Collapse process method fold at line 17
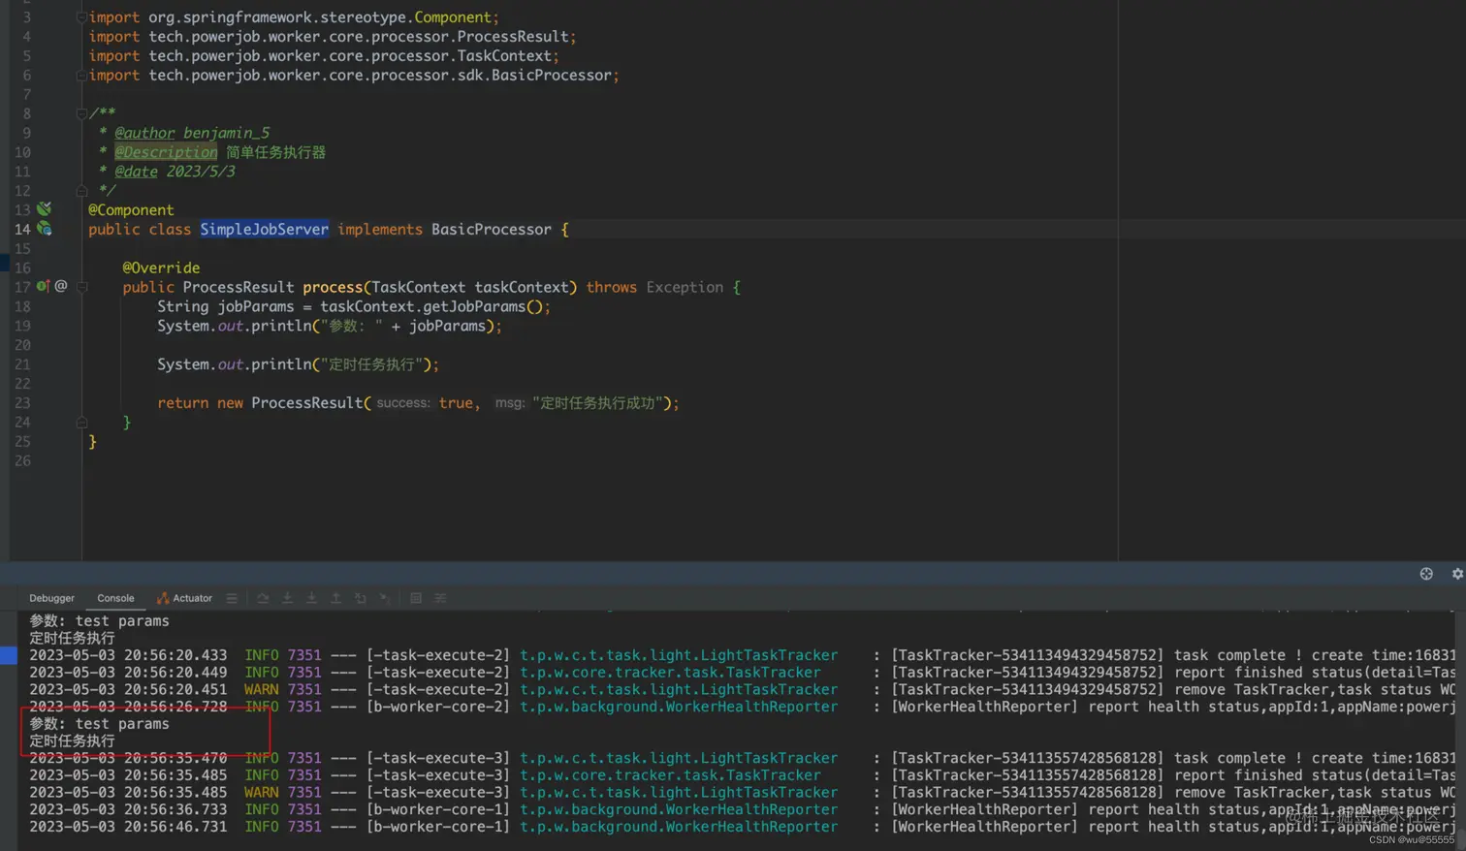Screen dimensions: 1466x851 [x=81, y=287]
